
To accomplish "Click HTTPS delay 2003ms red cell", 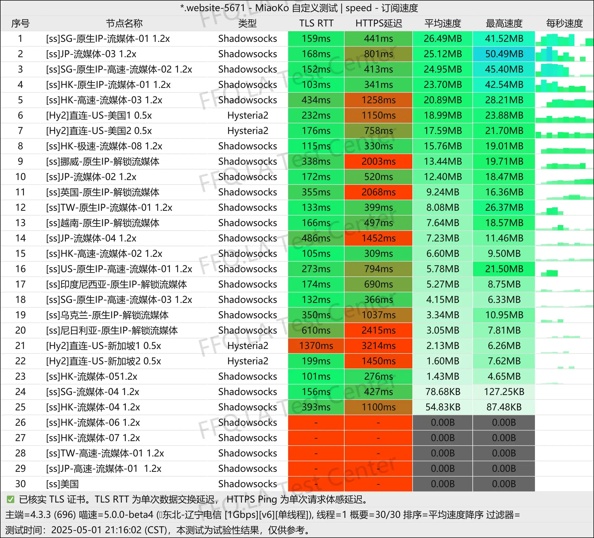I will (379, 161).
